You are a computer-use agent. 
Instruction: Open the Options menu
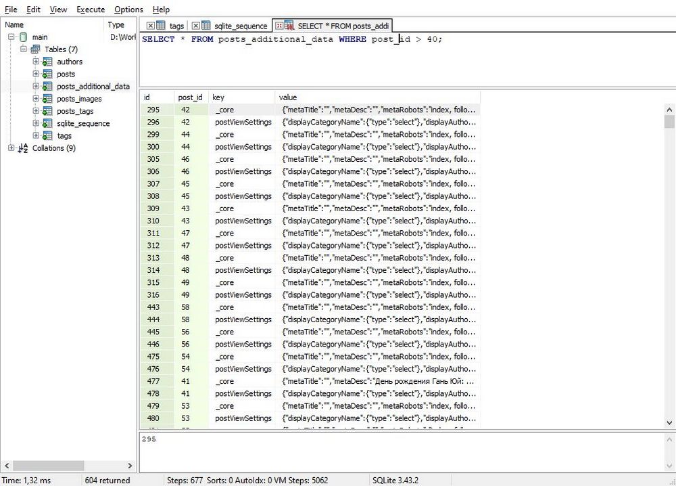[x=128, y=9]
